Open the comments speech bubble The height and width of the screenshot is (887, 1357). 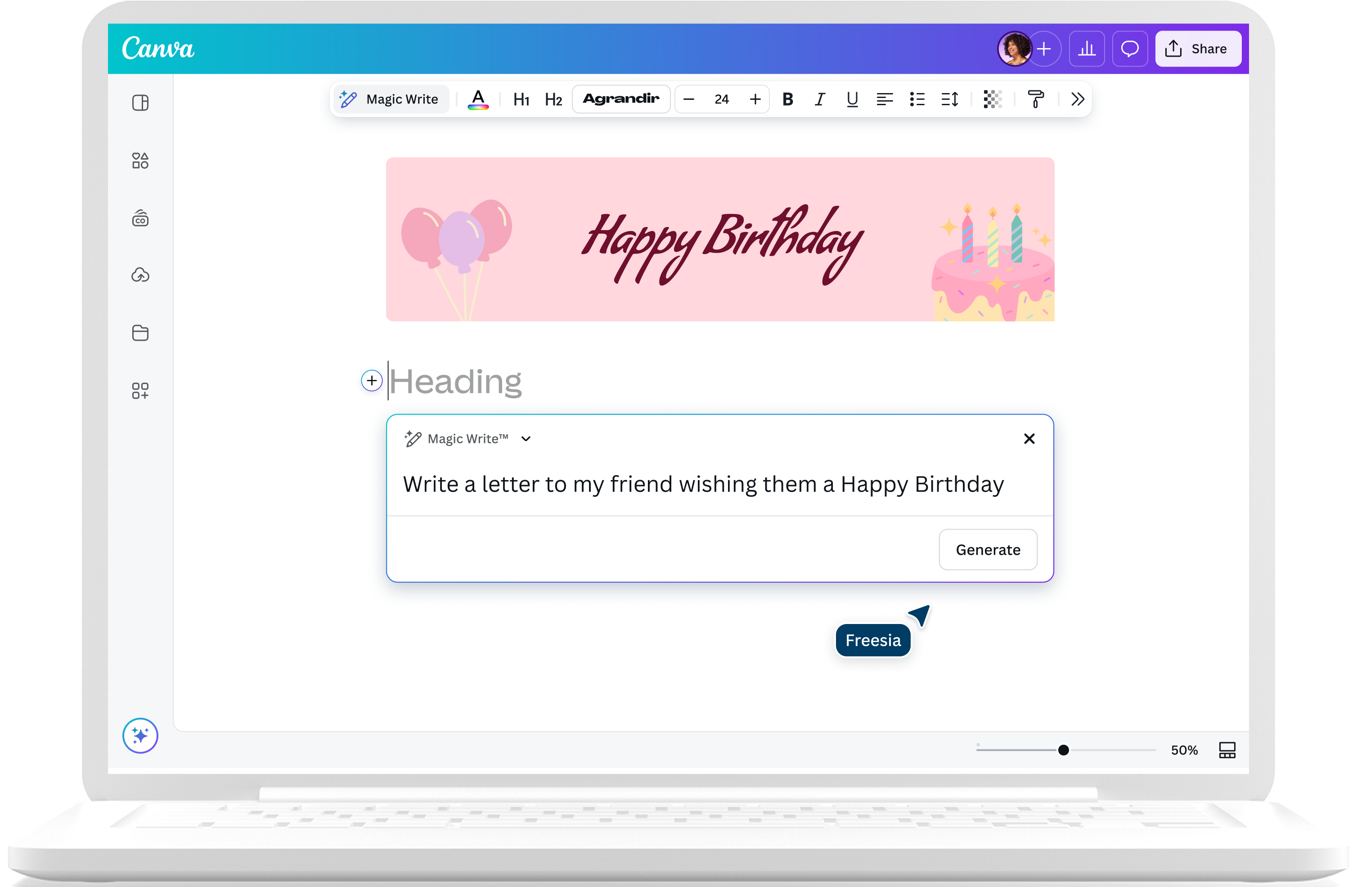click(x=1129, y=49)
